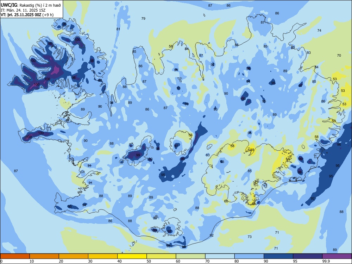Select the 20–30 amber legend swatch

point(74,256)
